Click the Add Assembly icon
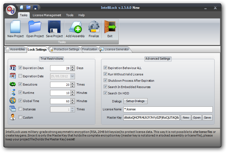This screenshot has width=227, height=153. (75, 27)
